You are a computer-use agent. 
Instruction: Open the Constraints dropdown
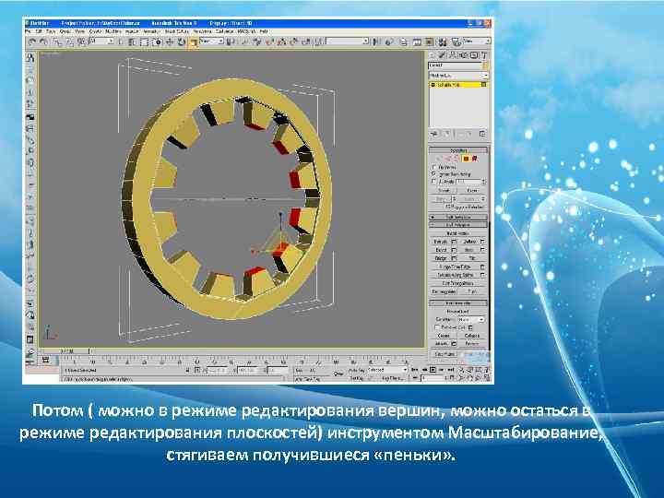471,319
